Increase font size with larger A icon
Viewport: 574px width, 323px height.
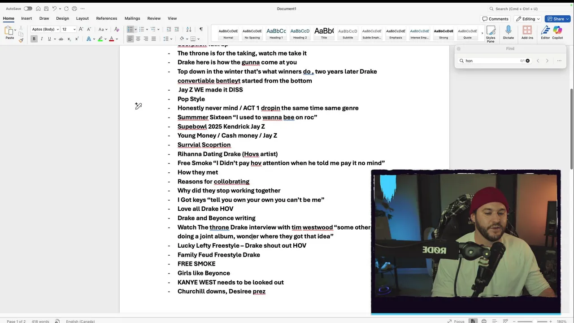(81, 29)
